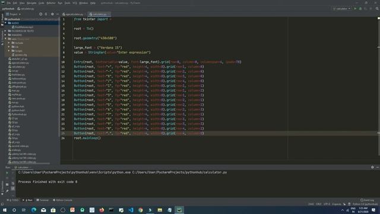Open Windows notification center icon
Viewport: 380px width, 214px height.
[373, 210]
